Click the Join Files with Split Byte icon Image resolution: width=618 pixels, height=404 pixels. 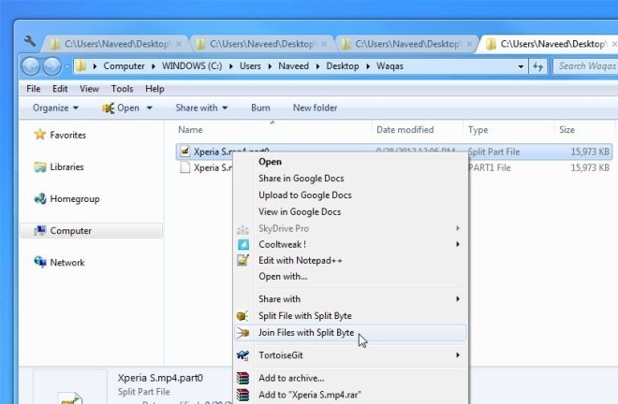click(x=243, y=333)
